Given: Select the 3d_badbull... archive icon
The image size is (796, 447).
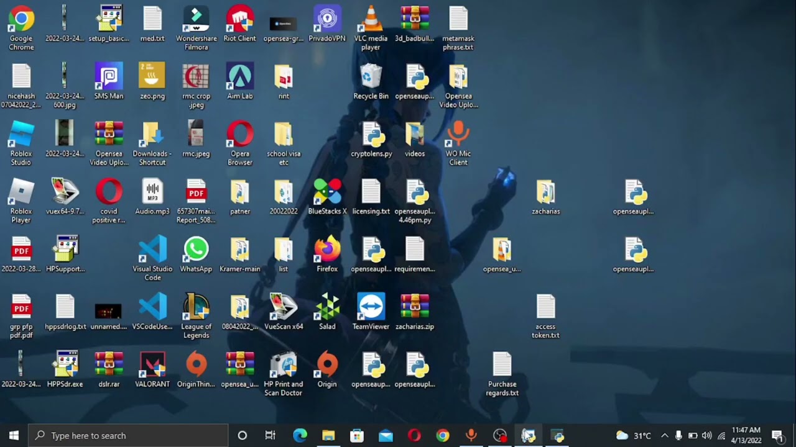Looking at the screenshot, I should point(415,24).
